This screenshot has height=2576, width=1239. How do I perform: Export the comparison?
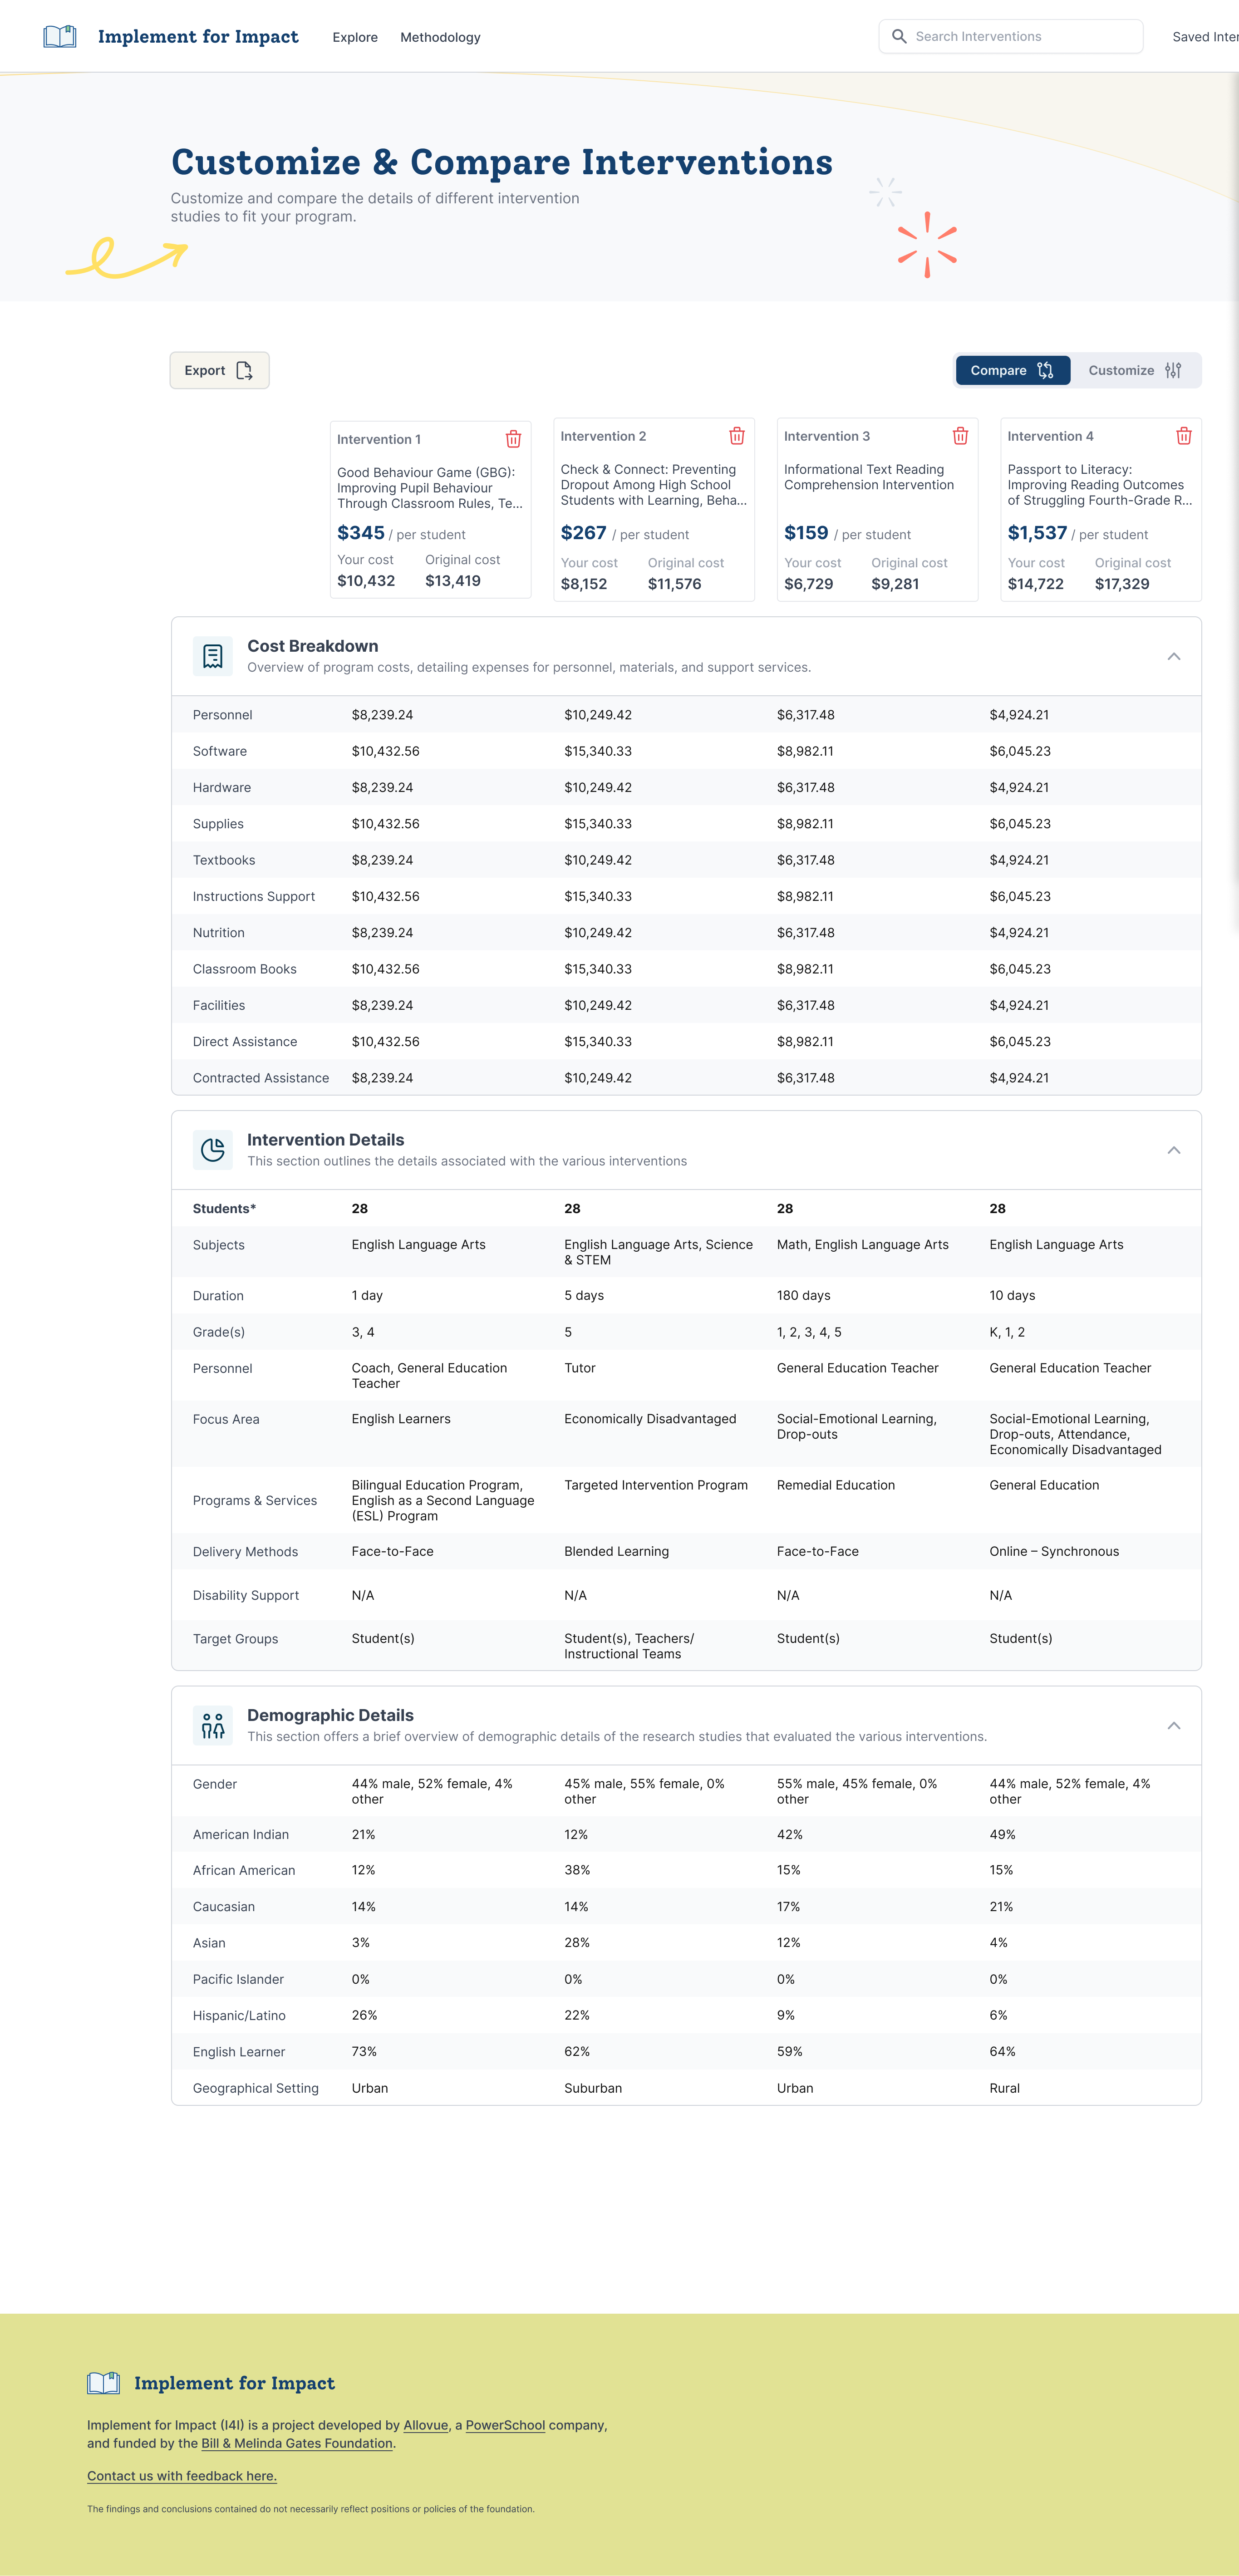pyautogui.click(x=219, y=370)
